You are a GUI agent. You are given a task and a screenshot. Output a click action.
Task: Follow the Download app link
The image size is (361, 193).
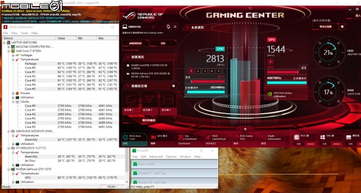pos(130,50)
